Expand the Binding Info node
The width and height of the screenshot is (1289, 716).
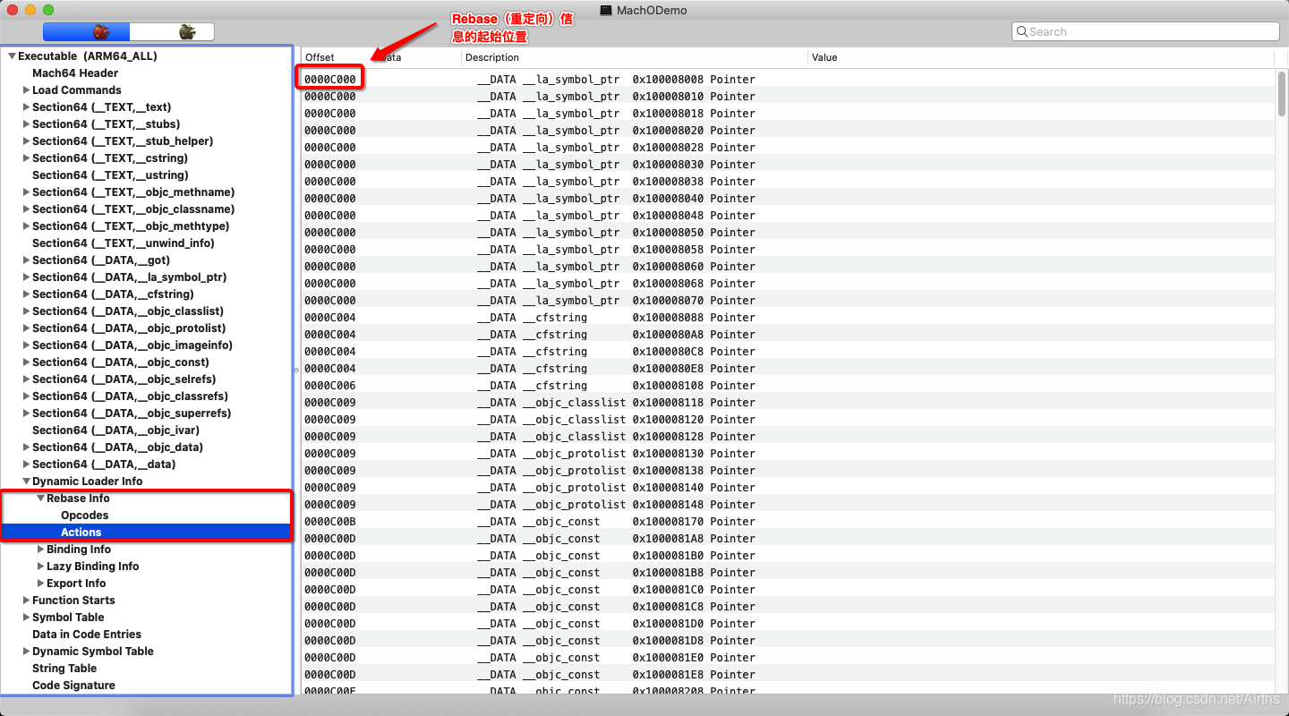[40, 550]
